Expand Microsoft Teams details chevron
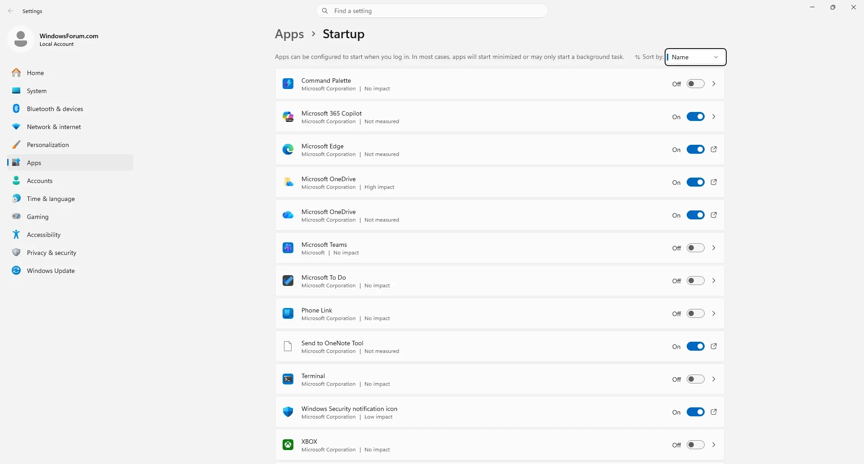This screenshot has width=864, height=464. [714, 248]
